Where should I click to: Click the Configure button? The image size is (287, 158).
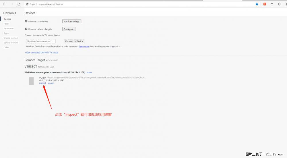coord(69,29)
